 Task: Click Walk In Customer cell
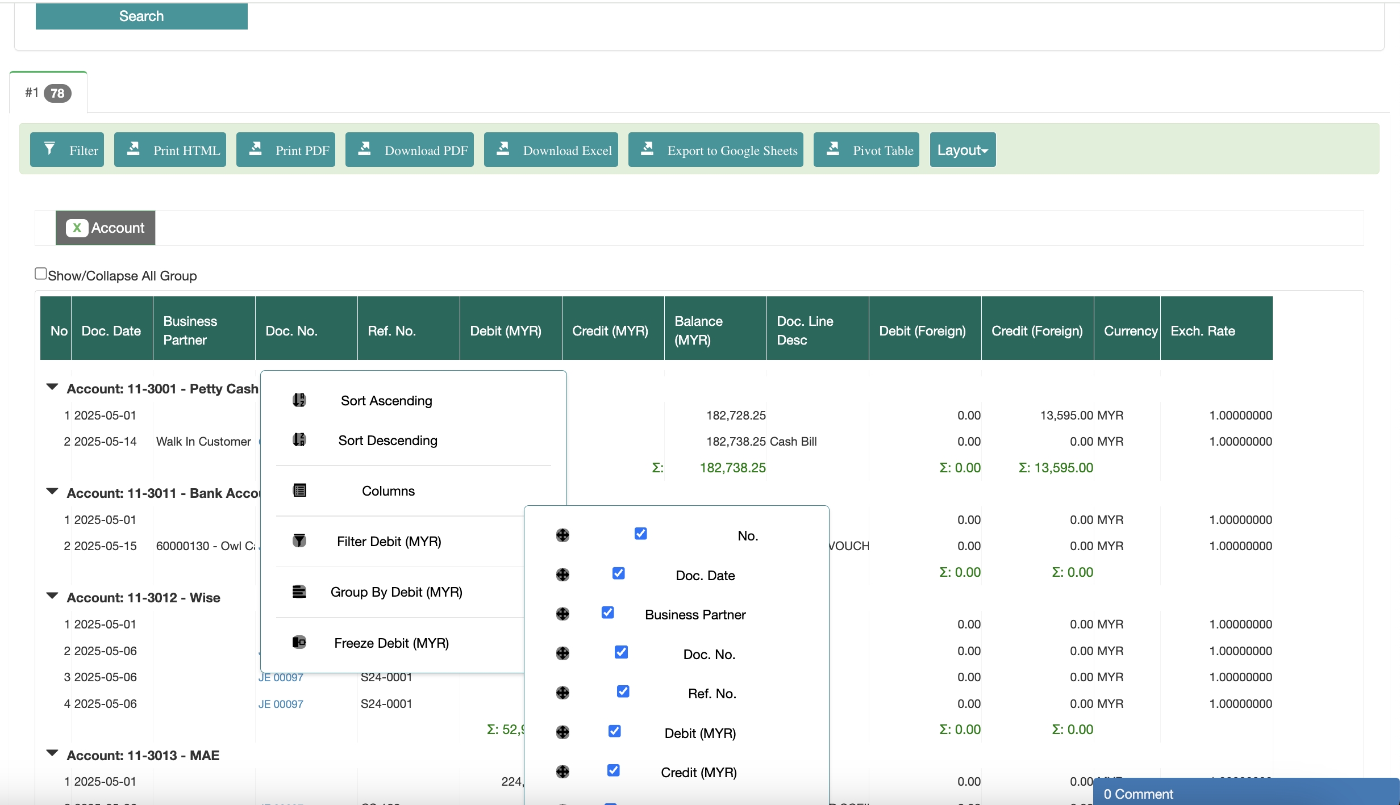click(203, 442)
